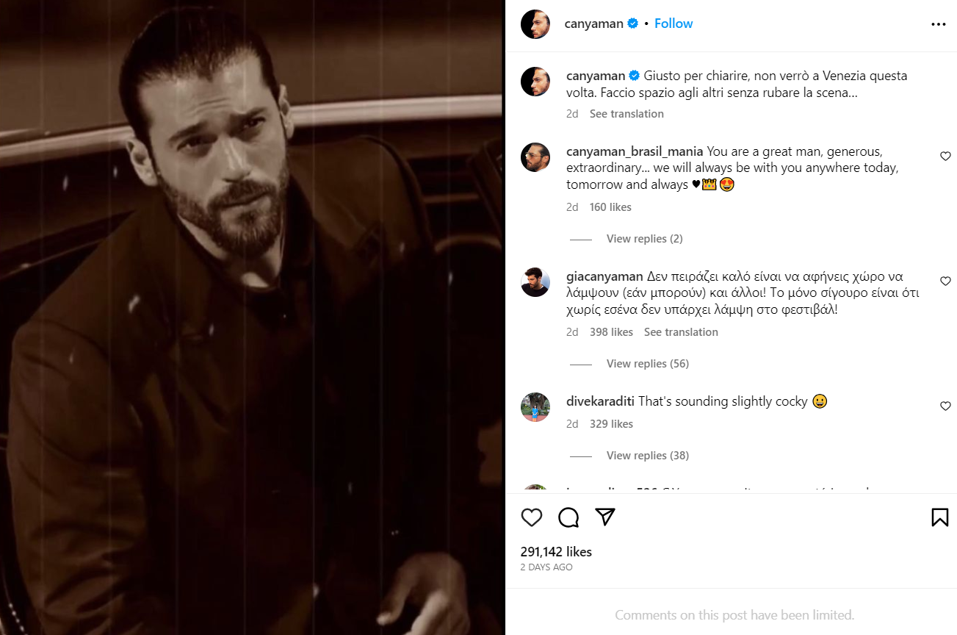Expand View replies (38)
Screen dimensions: 957x635
647,456
